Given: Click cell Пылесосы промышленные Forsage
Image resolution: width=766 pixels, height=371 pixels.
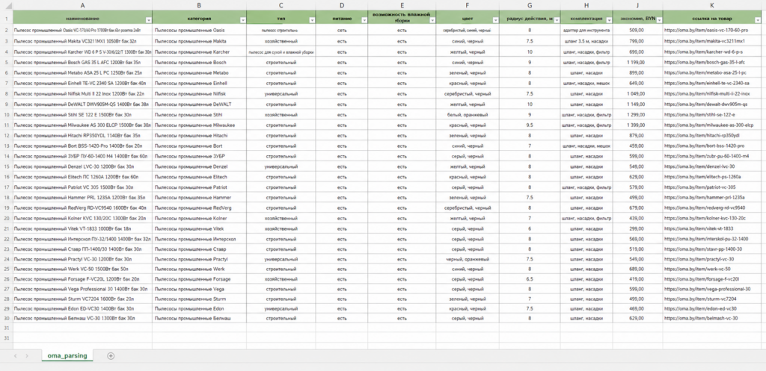Looking at the screenshot, I should click(199, 279).
